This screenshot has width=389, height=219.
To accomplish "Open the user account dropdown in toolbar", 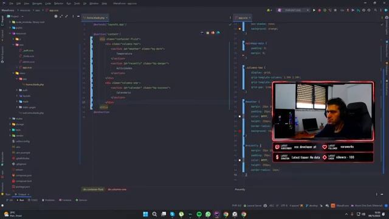I will tap(269, 10).
